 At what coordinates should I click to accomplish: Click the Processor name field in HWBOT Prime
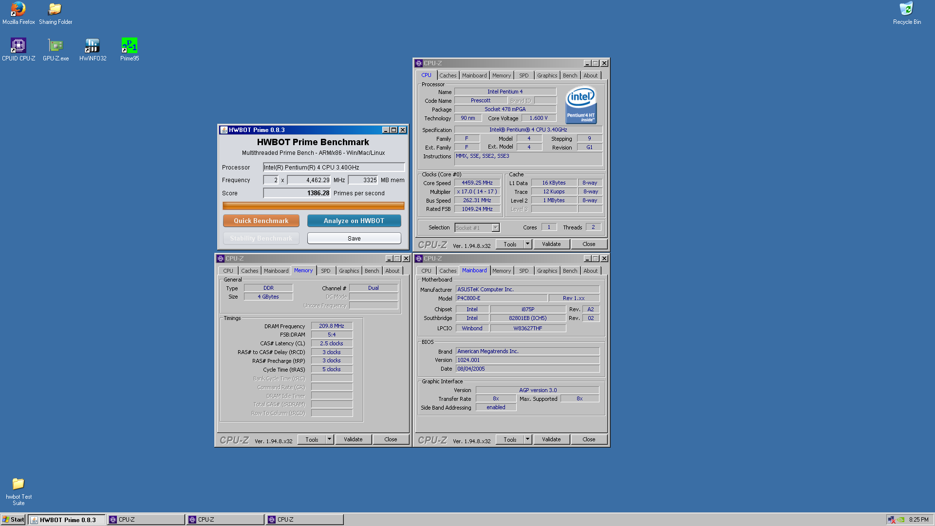(x=334, y=167)
